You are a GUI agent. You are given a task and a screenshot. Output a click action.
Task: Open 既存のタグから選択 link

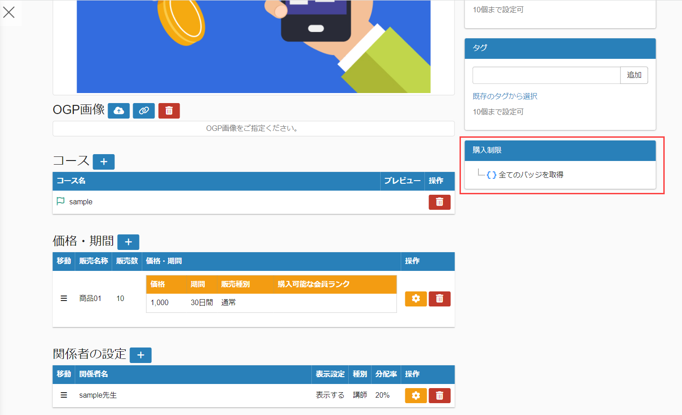pyautogui.click(x=505, y=96)
